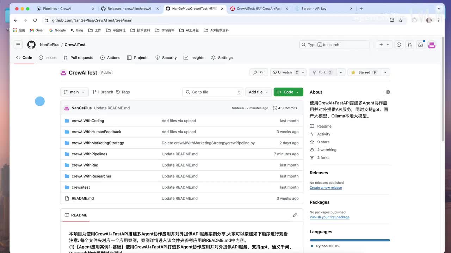The height and width of the screenshot is (253, 451).
Task: Open the repository Settings tab
Action: click(222, 58)
